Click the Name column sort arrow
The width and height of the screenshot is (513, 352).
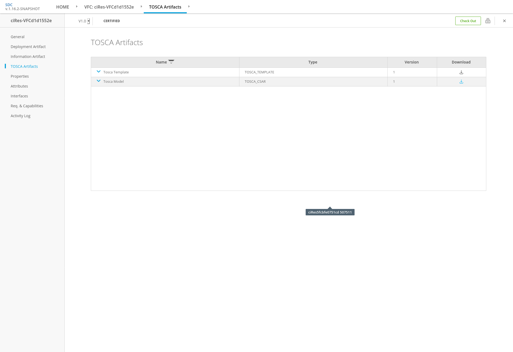pyautogui.click(x=171, y=62)
